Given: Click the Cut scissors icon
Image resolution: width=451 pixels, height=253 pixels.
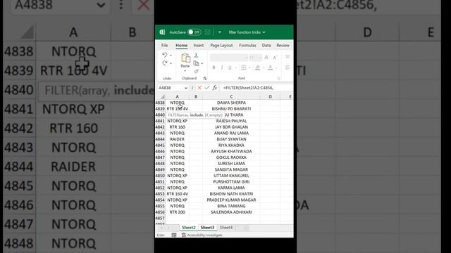Looking at the screenshot, I should click(x=196, y=55).
